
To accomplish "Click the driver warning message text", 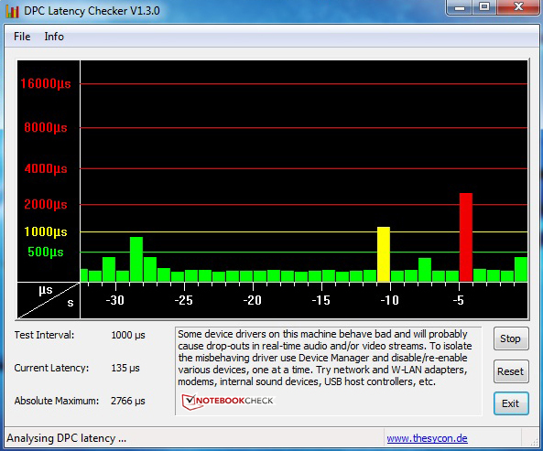I will pyautogui.click(x=324, y=358).
